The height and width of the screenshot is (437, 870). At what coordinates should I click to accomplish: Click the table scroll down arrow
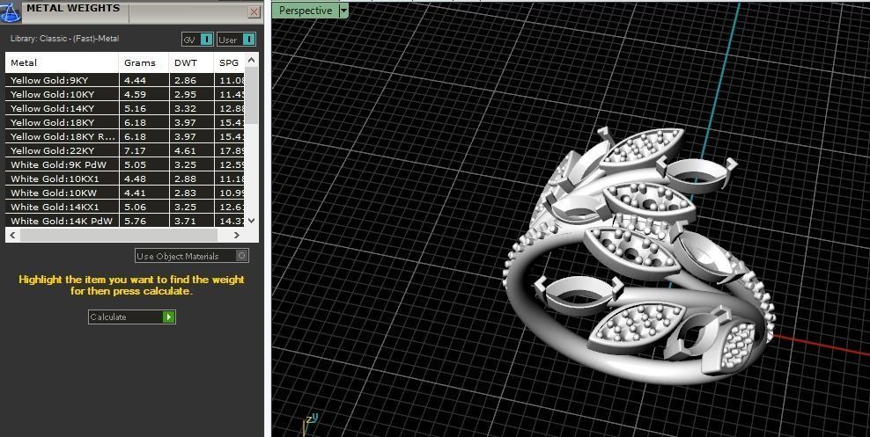[251, 221]
